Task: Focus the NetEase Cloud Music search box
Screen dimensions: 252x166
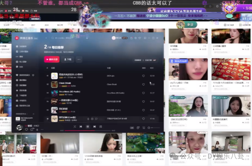Action: [68, 38]
